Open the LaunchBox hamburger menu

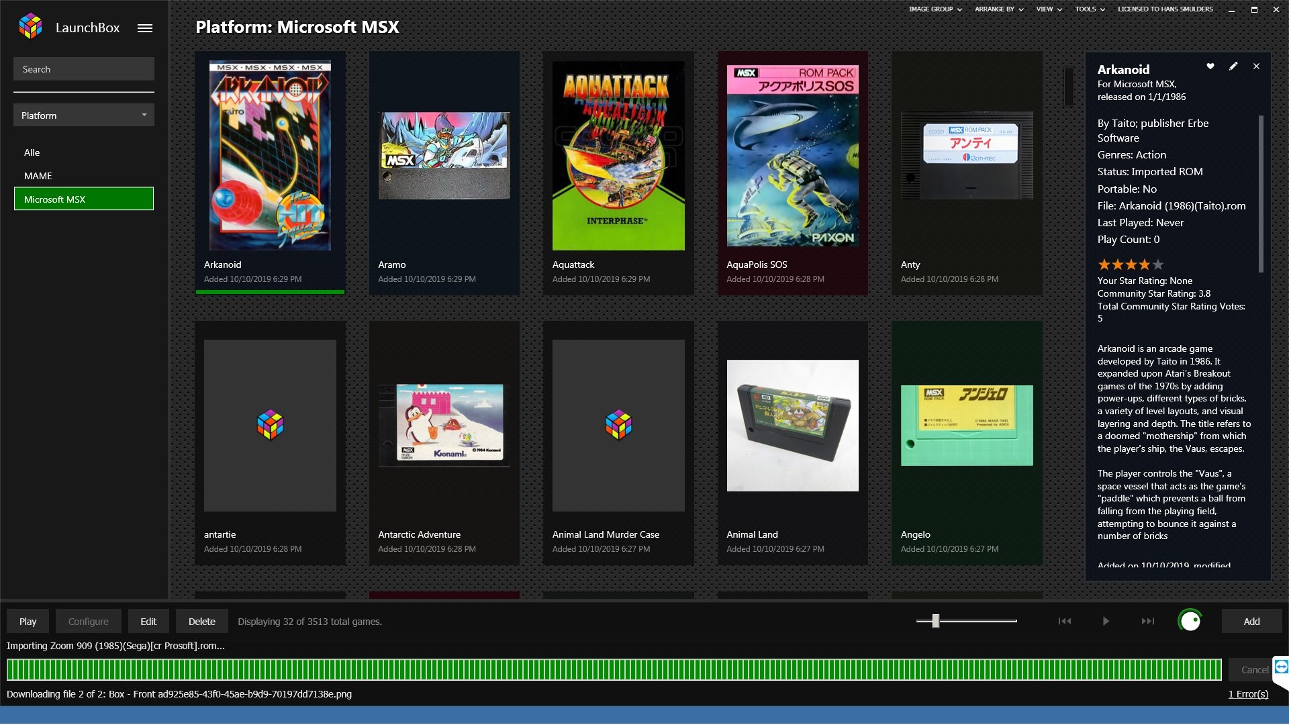pos(145,28)
